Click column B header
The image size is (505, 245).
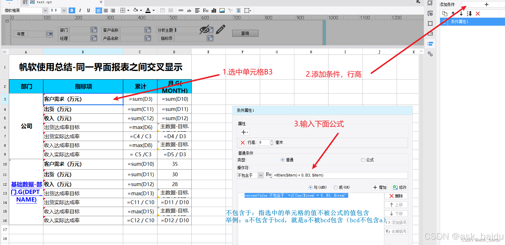pyautogui.click(x=83, y=52)
